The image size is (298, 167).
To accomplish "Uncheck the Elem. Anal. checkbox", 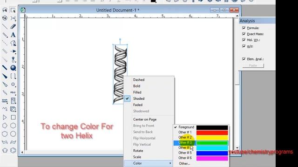I will coord(244,59).
